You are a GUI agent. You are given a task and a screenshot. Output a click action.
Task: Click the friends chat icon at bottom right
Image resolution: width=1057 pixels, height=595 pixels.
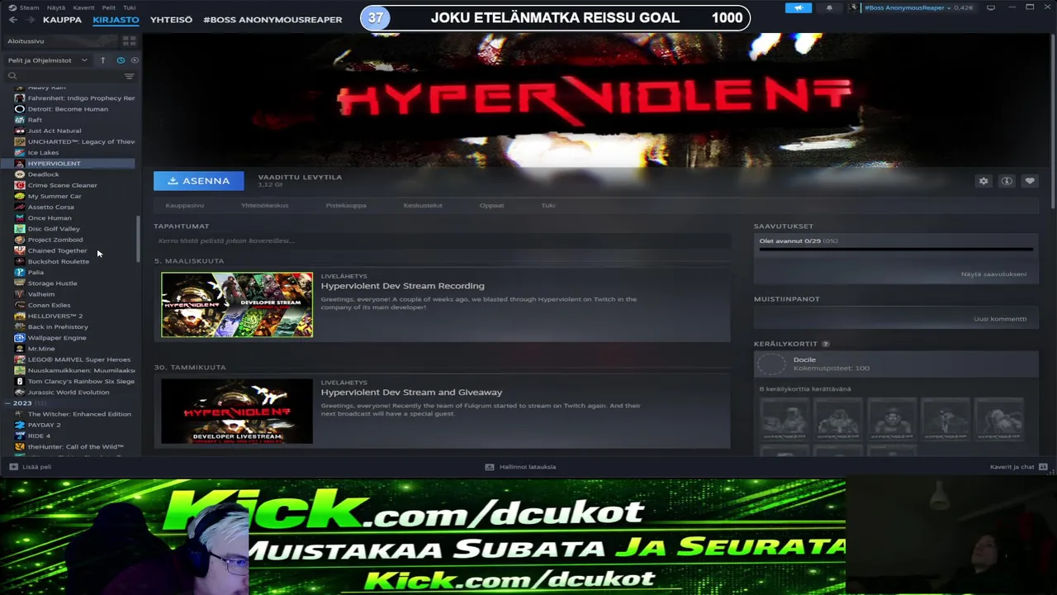[1043, 467]
